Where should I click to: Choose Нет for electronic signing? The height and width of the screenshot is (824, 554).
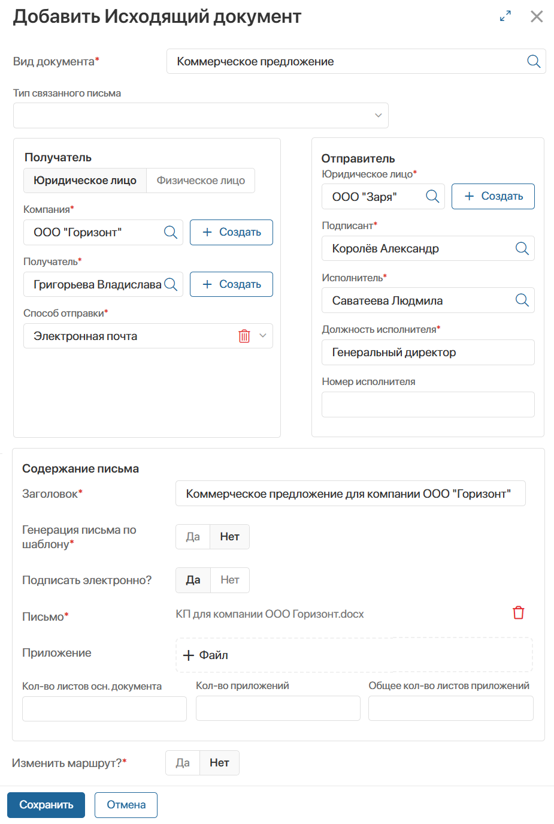[x=230, y=580]
